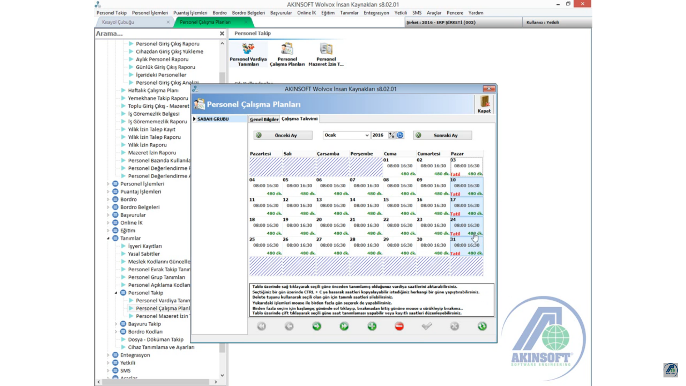This screenshot has height=386, width=686.
Task: Click Personel İşlemleri tree node icon
Action: coord(115,184)
